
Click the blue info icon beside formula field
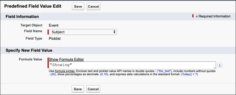[220, 65]
